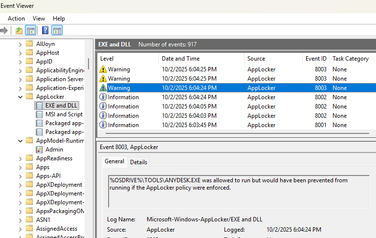Switch to the General tab
The width and height of the screenshot is (376, 238).
[x=114, y=162]
